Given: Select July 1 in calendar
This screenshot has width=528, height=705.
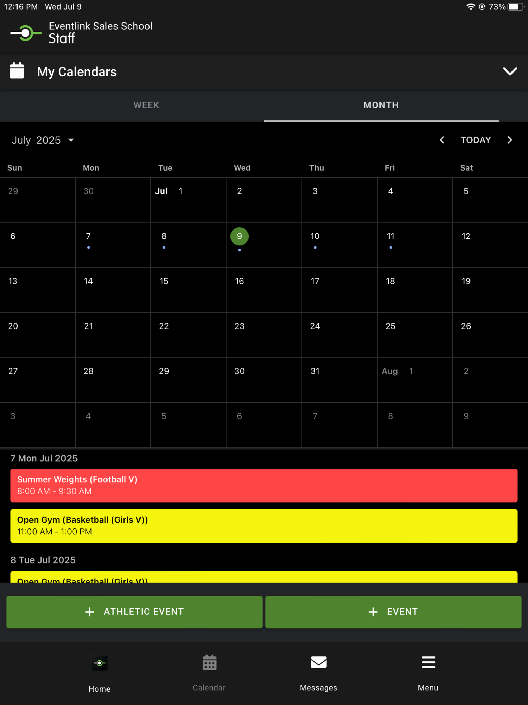Looking at the screenshot, I should pyautogui.click(x=188, y=200).
